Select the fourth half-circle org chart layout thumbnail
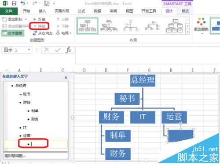This screenshot has width=220, height=164. 153,26
